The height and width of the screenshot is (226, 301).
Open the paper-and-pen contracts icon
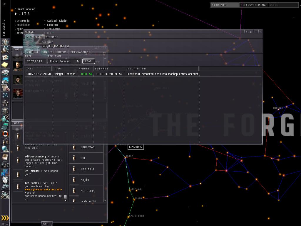point(5,87)
